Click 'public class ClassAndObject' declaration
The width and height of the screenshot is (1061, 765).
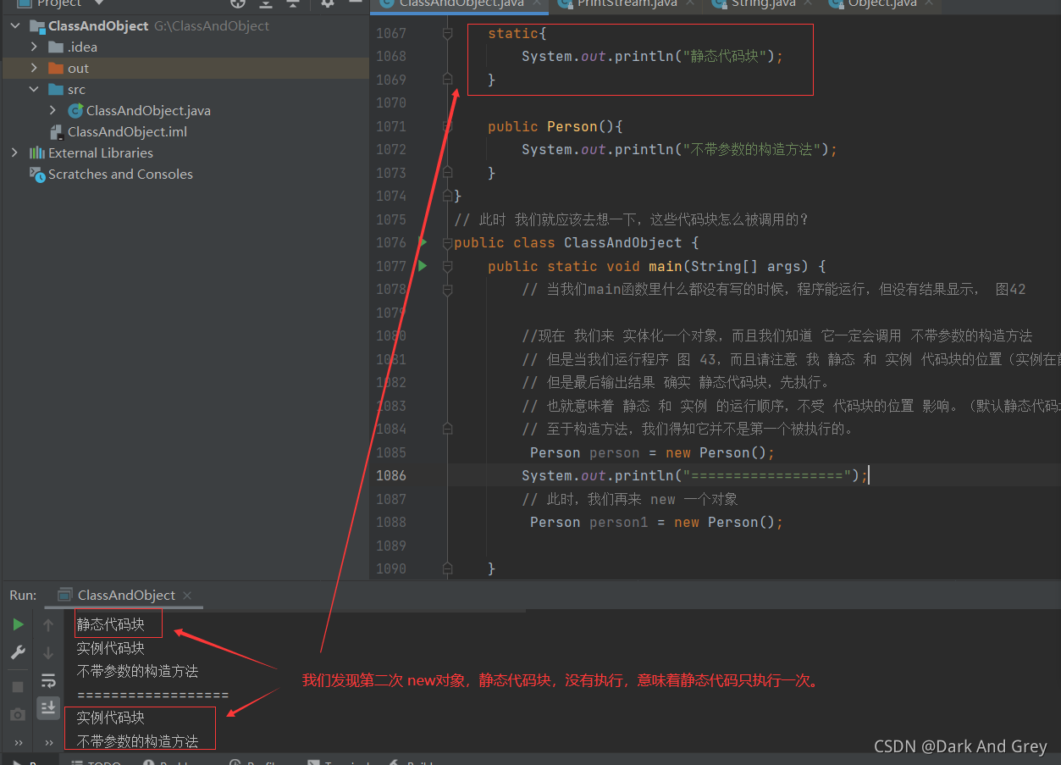click(576, 243)
